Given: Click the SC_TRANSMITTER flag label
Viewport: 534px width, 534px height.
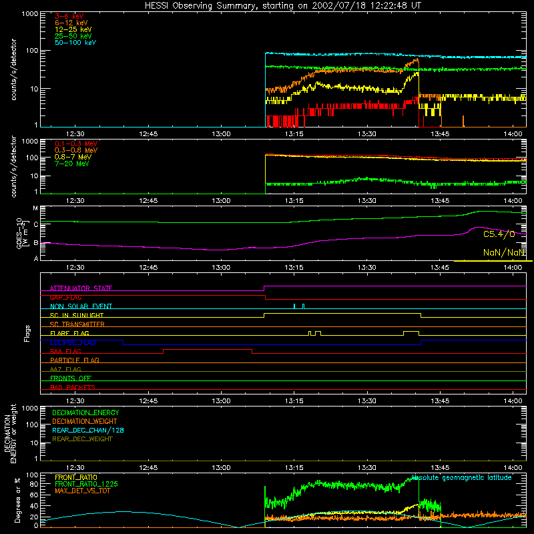Looking at the screenshot, I should [x=77, y=324].
